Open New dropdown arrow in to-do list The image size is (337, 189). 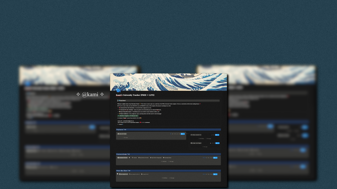pyautogui.click(x=217, y=174)
